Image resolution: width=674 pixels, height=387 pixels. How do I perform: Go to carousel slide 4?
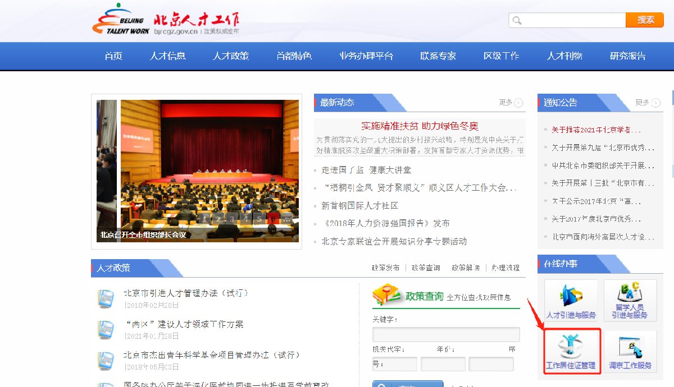click(245, 219)
